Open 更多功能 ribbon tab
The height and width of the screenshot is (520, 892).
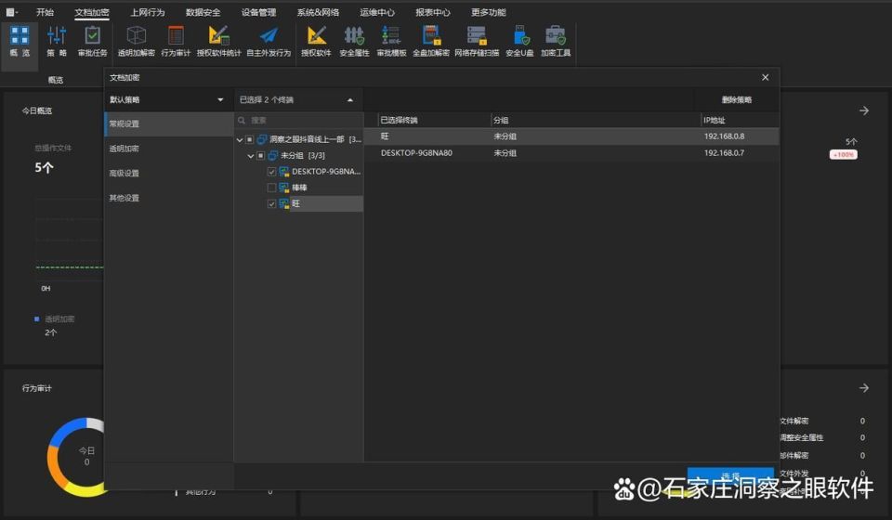pos(489,12)
